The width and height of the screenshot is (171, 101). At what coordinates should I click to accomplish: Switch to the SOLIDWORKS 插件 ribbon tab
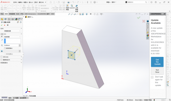(x=44, y=14)
